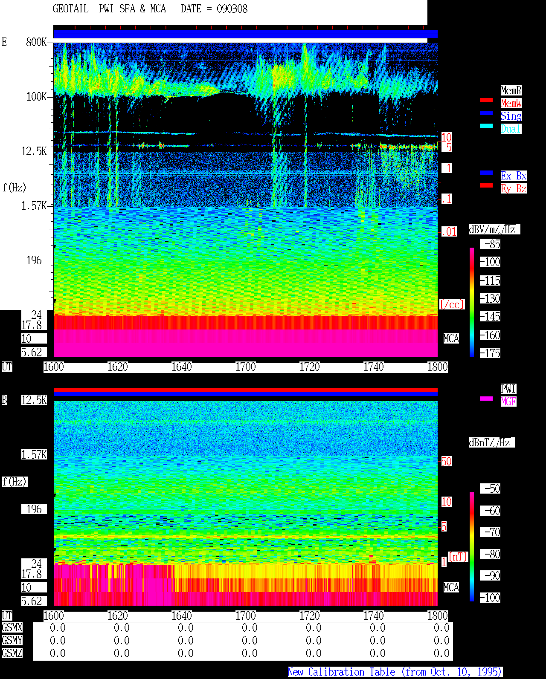
Task: Click the red [nT] axis label
Action: pyautogui.click(x=458, y=557)
